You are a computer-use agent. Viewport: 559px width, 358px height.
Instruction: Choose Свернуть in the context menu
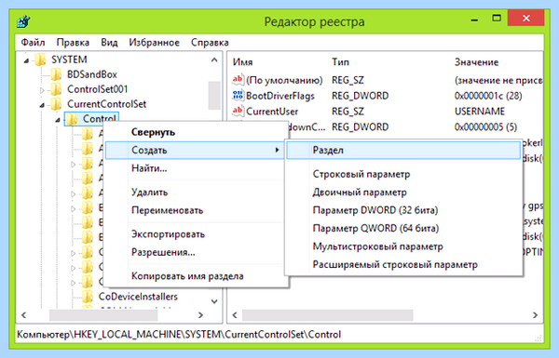click(196, 132)
